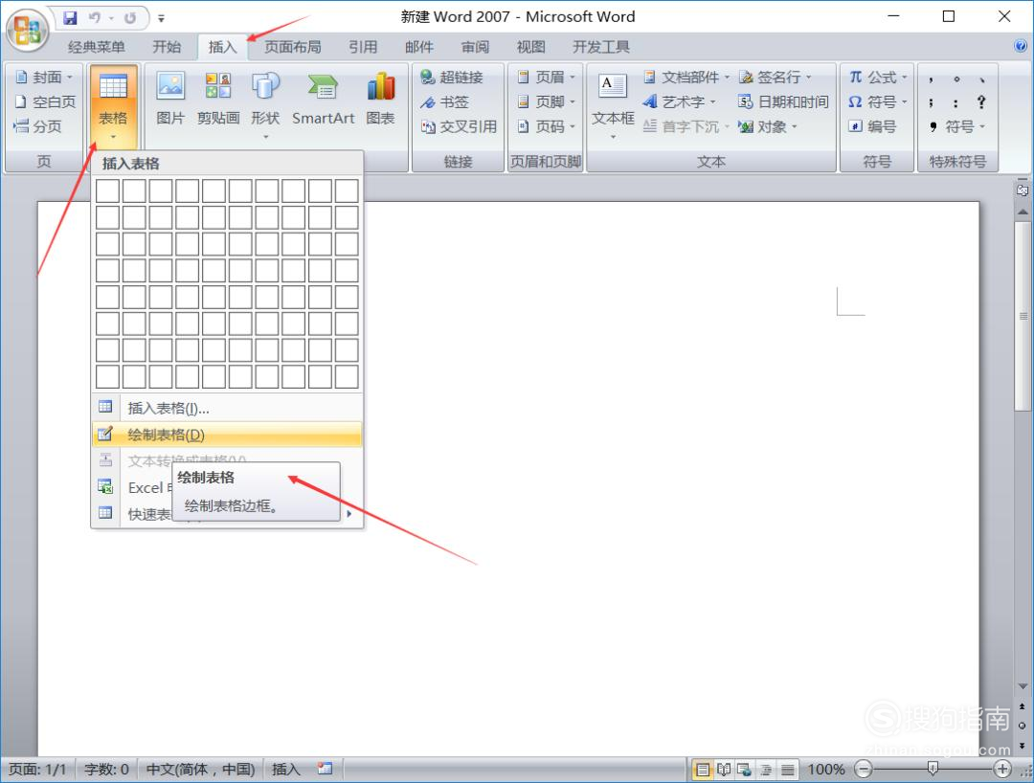The height and width of the screenshot is (783, 1034).
Task: Click the 页面: 1/1 status indicator
Action: (x=37, y=770)
